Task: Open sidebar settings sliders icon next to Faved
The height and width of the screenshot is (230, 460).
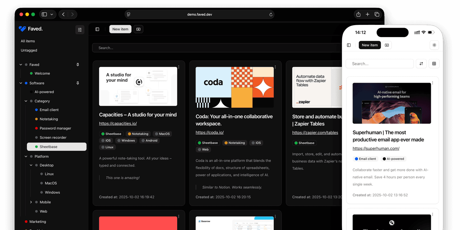Action: pos(80,29)
